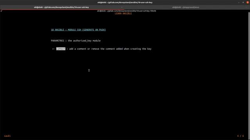The image size is (250, 140).
Task: Click the LEARN ANSIBLE heading
Action: click(123, 14)
